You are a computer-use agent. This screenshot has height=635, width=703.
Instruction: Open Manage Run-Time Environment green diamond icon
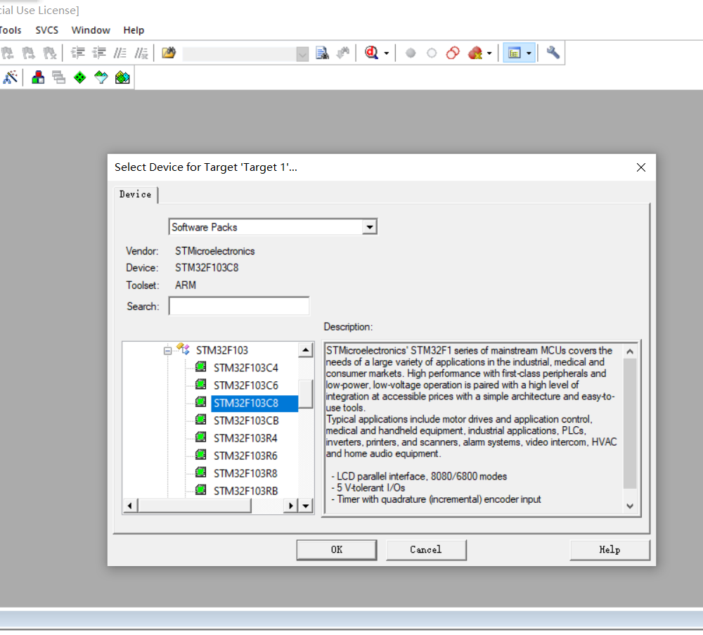(80, 77)
